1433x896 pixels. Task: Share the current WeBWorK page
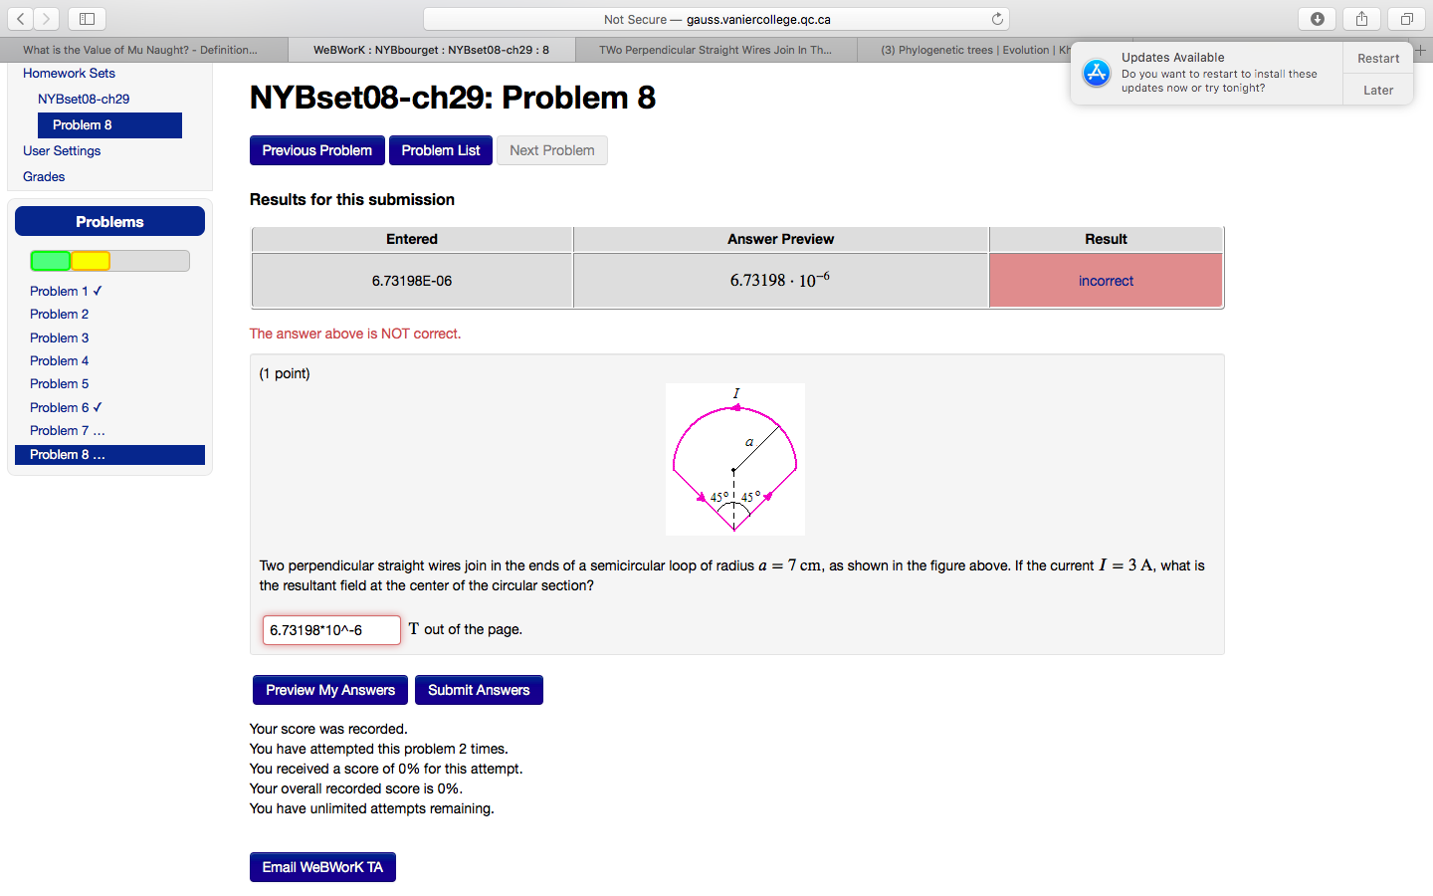click(1360, 18)
